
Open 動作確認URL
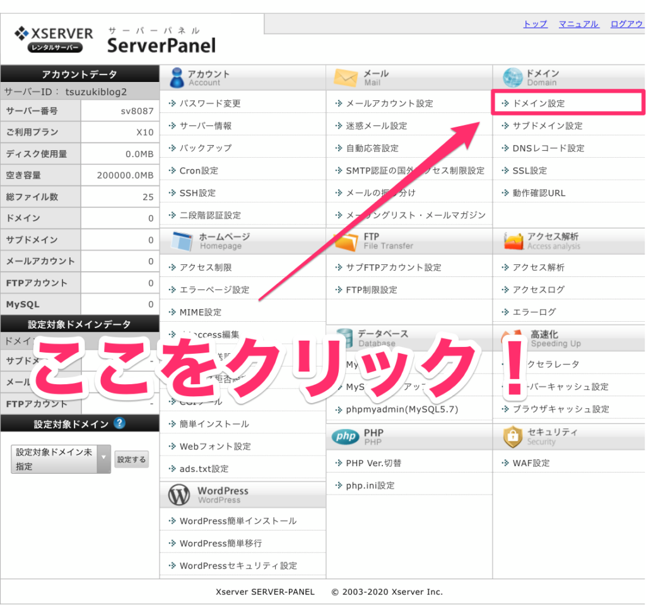pyautogui.click(x=539, y=193)
